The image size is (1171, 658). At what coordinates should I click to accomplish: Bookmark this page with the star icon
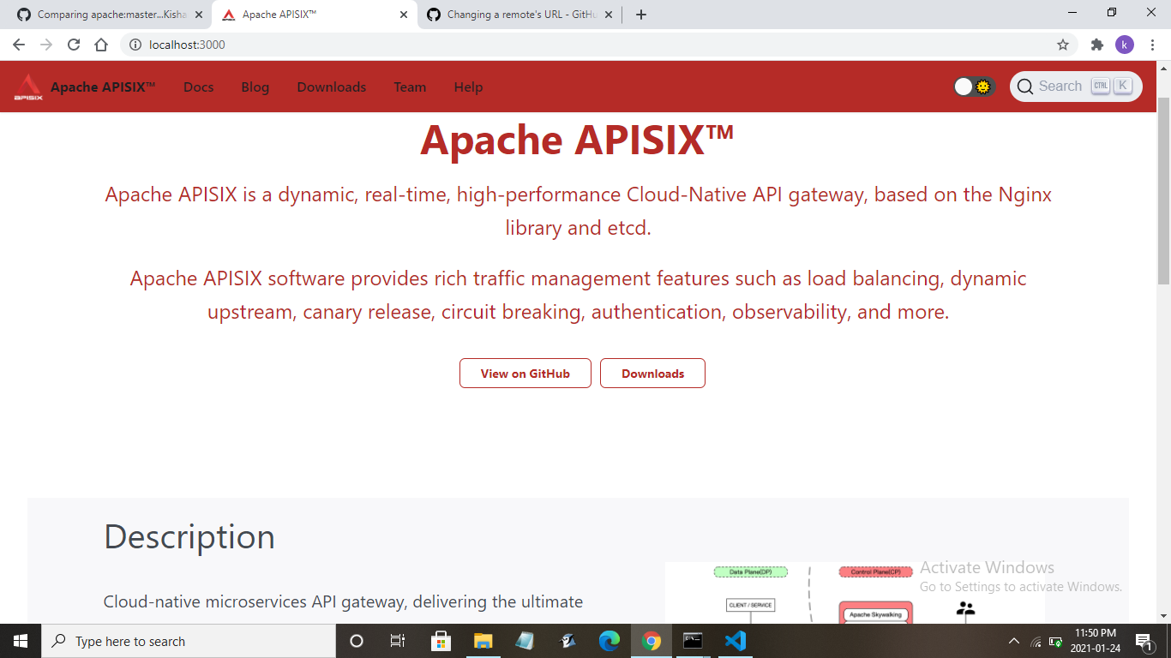pyautogui.click(x=1063, y=45)
